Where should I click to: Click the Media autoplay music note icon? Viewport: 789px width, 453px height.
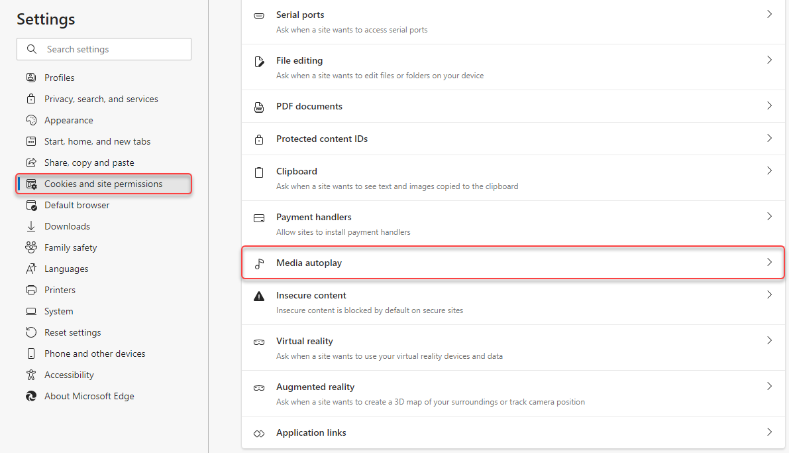pos(259,263)
